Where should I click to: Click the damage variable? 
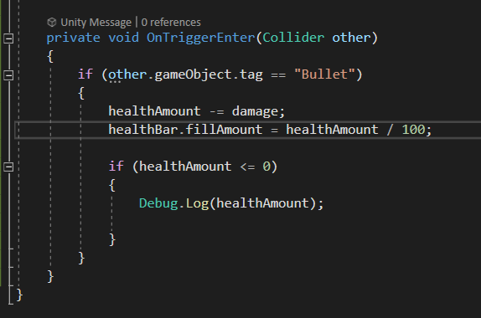tap(255, 111)
